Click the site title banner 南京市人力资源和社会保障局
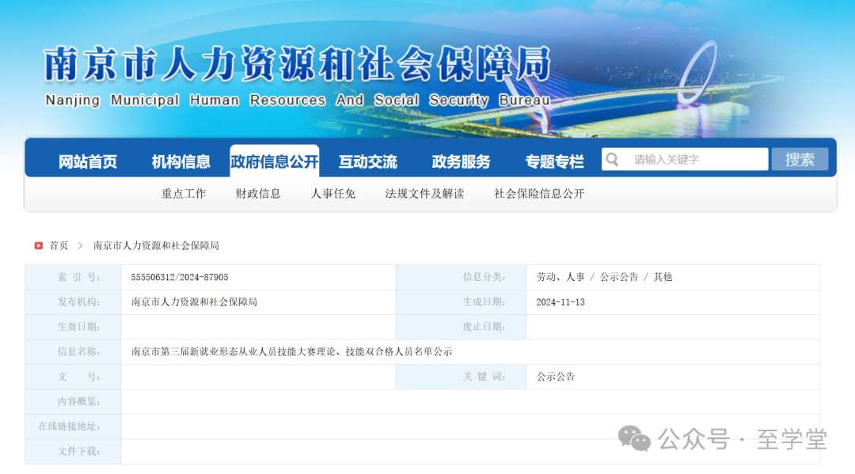 click(x=298, y=64)
